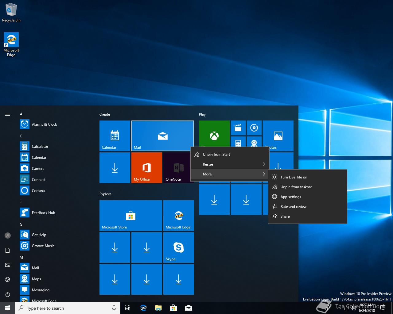The image size is (393, 314).
Task: Open Settings gear in the Start sidebar
Action: (x=8, y=280)
